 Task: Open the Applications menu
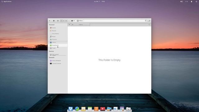click(7, 2)
